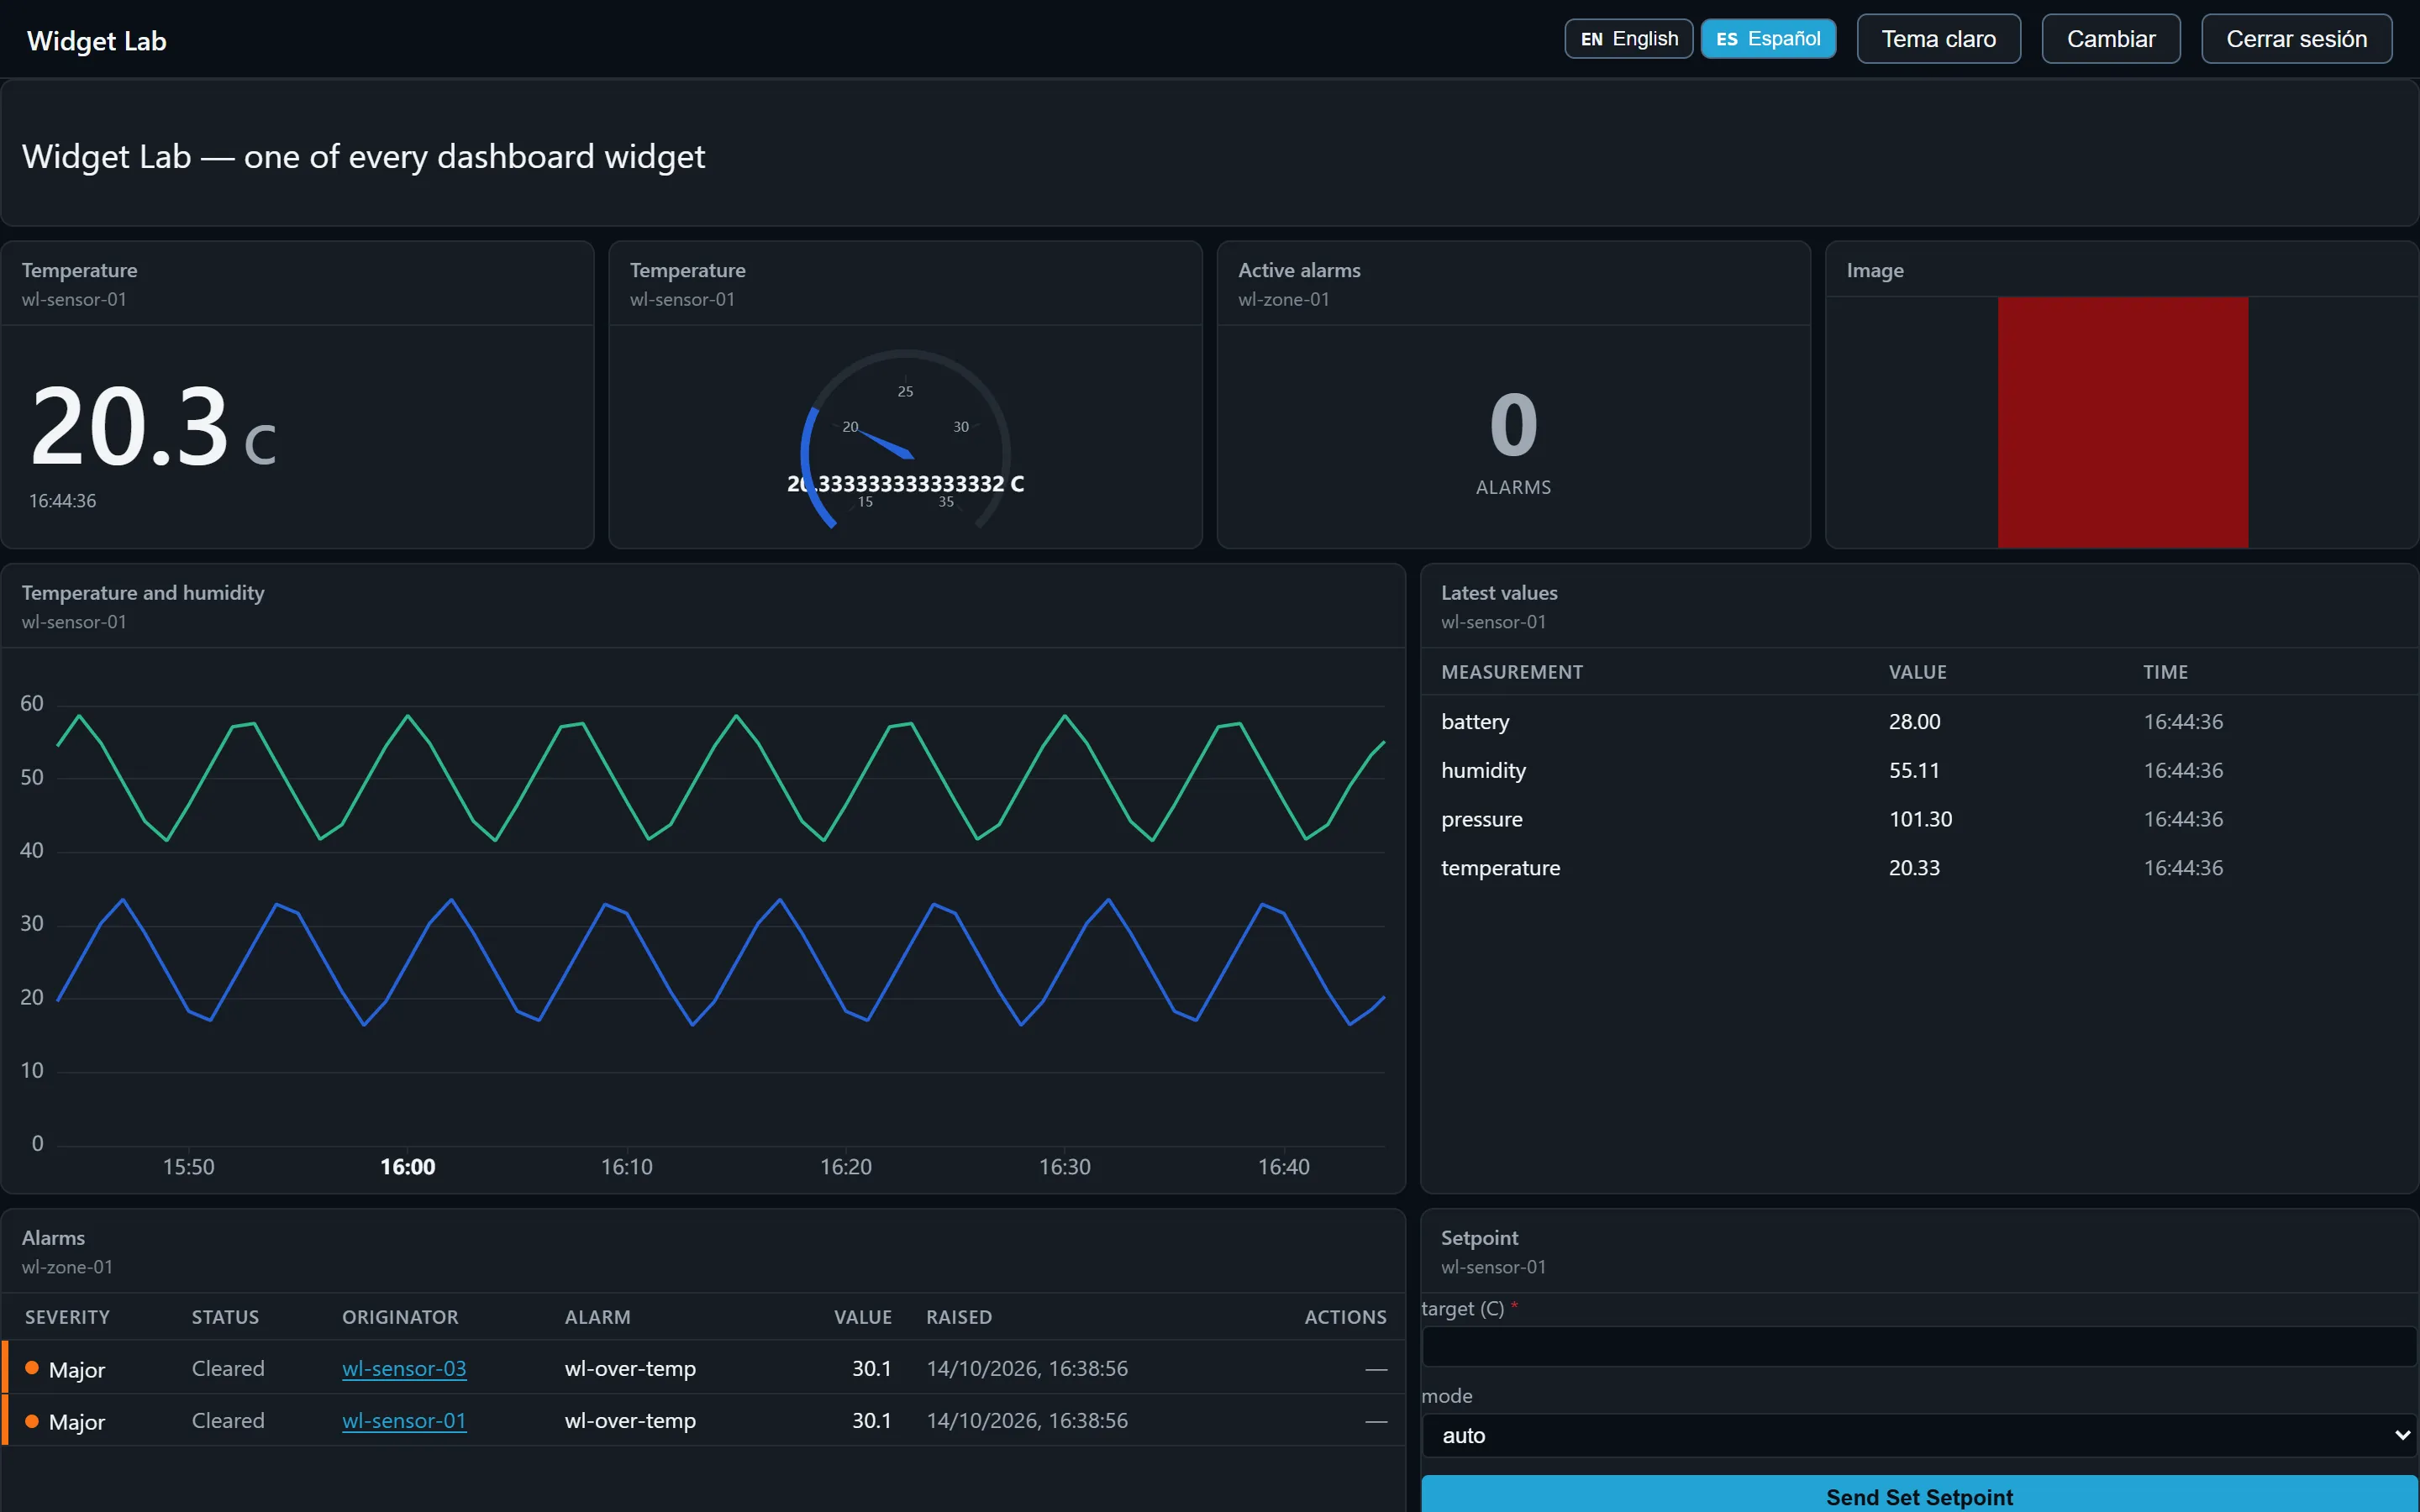Viewport: 2420px width, 1512px height.
Task: Click the STATUS column header in Alarms
Action: 225,1317
